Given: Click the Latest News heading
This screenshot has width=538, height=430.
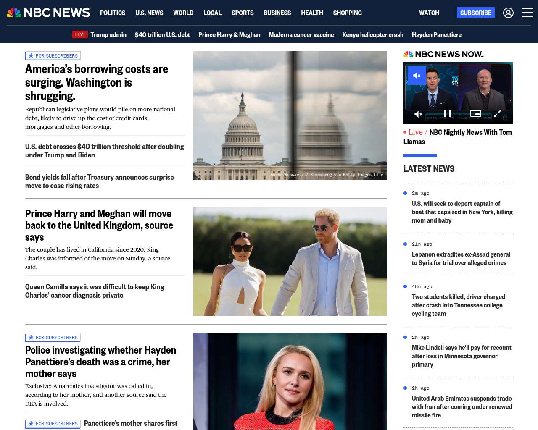Looking at the screenshot, I should point(429,169).
